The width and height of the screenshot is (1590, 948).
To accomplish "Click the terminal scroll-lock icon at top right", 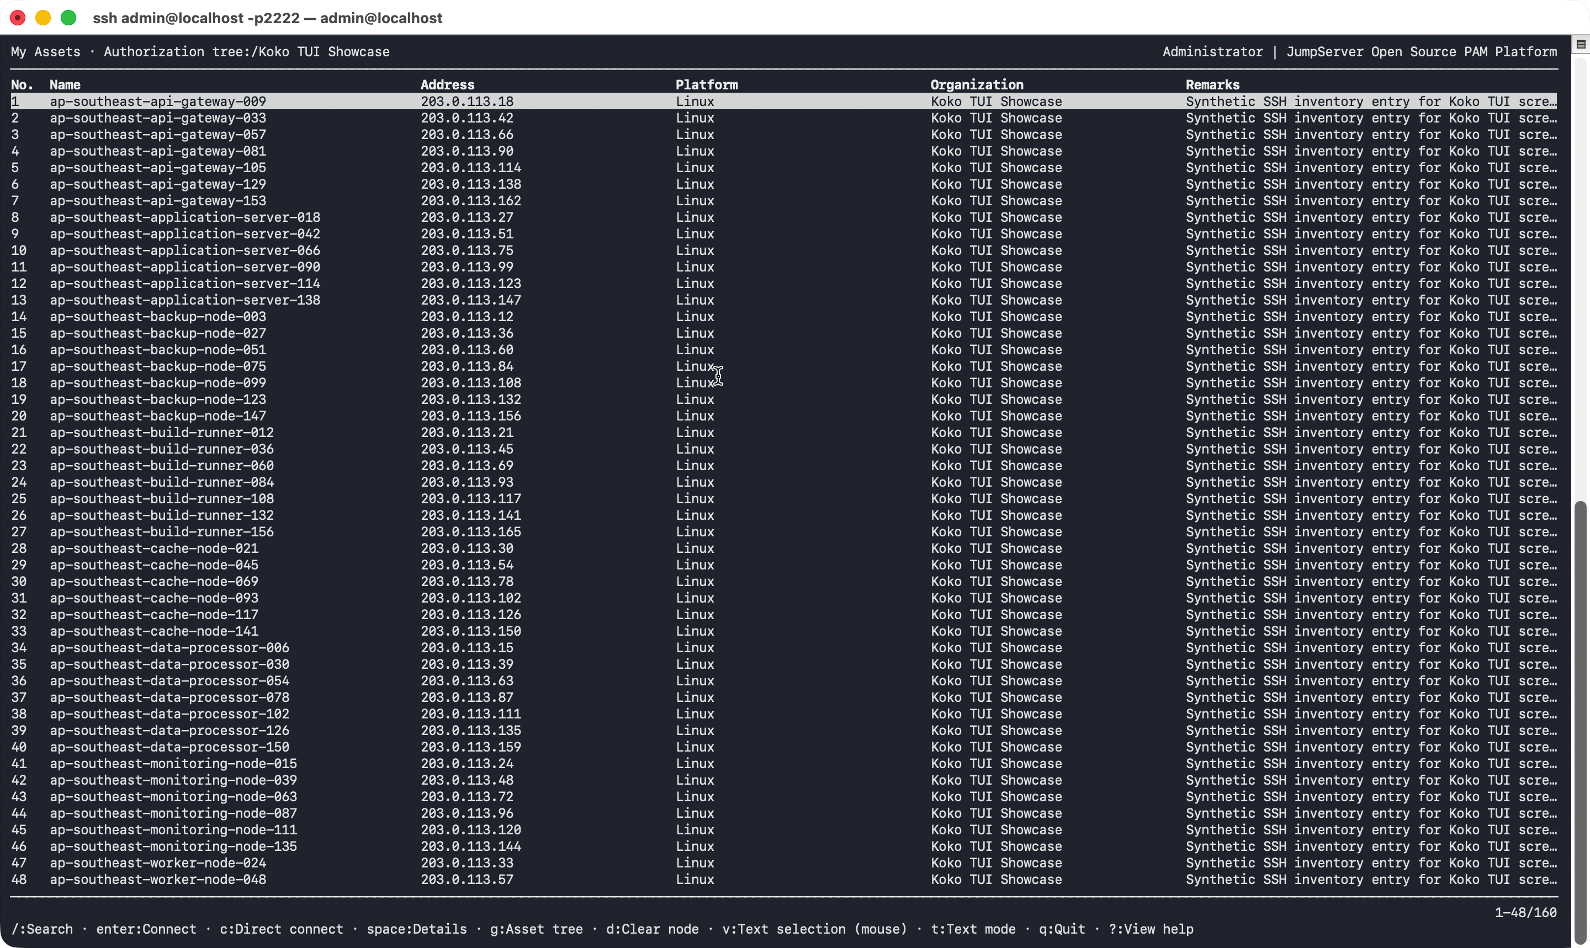I will pos(1581,44).
